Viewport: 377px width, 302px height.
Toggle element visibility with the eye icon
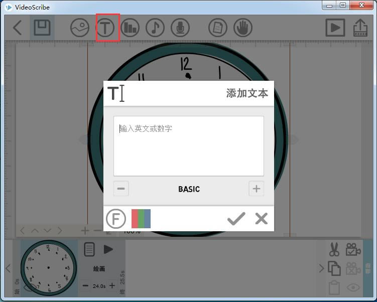point(353,287)
